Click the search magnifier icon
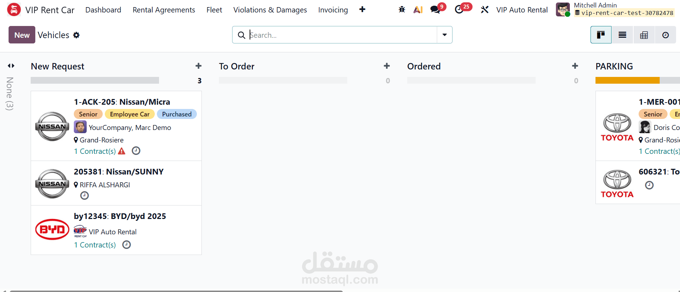680x292 pixels. 241,35
